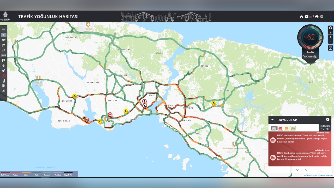Print the traffic map
Viewport: 334px width, 188px height.
point(317,16)
